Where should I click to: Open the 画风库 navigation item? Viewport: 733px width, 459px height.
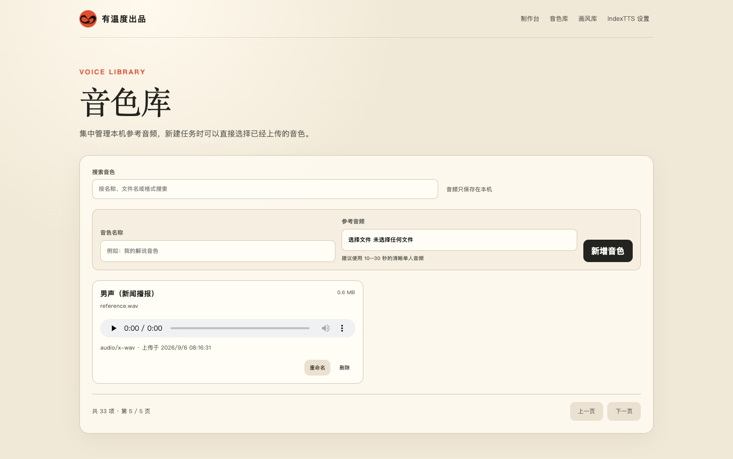click(588, 19)
